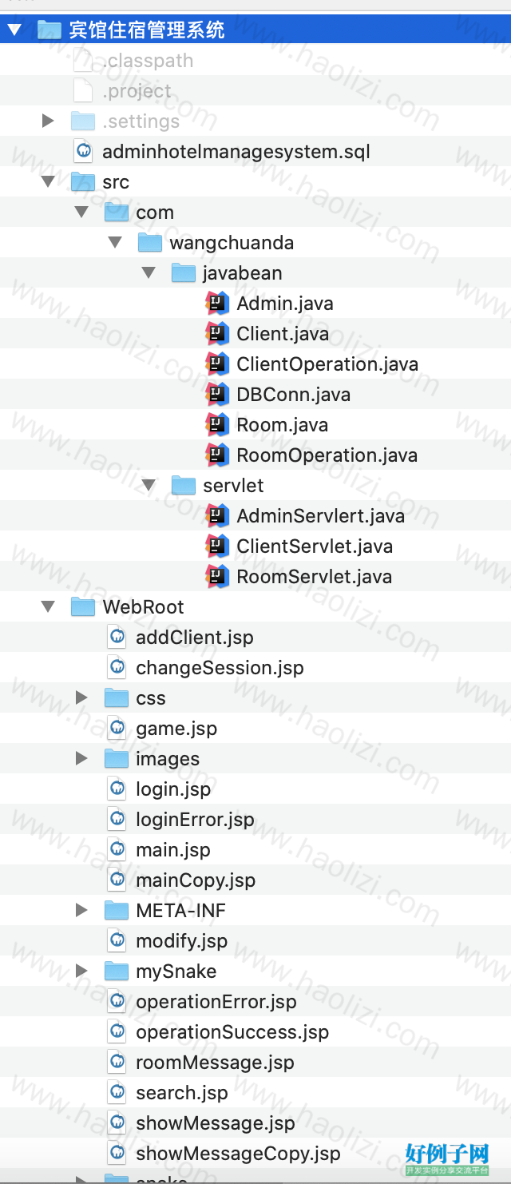Click the AdminServlert.java file icon
The image size is (511, 1184).
pos(217,516)
